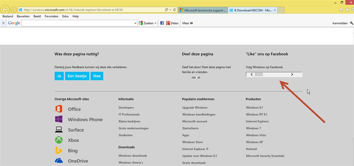Open the Windows 8.1 product link

254,107
